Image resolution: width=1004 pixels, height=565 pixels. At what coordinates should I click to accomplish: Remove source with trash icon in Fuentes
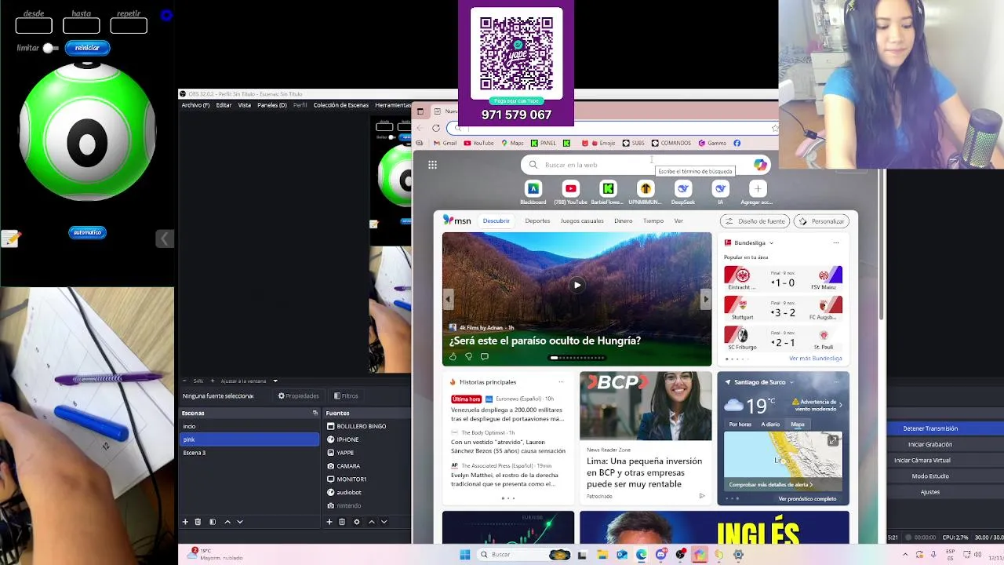(342, 522)
